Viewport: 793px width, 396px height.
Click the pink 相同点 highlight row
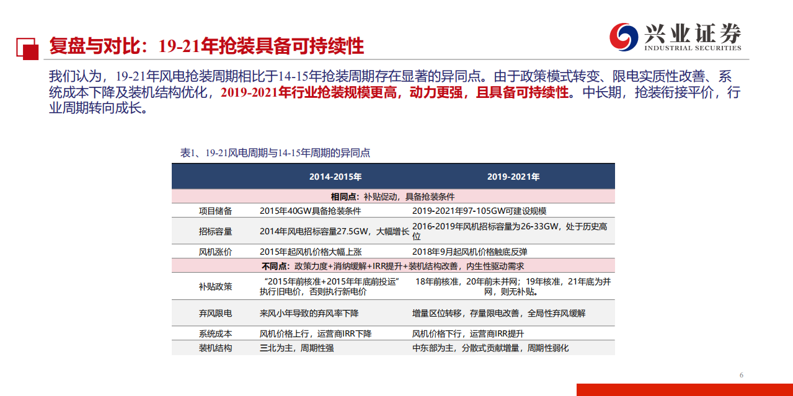coord(394,196)
